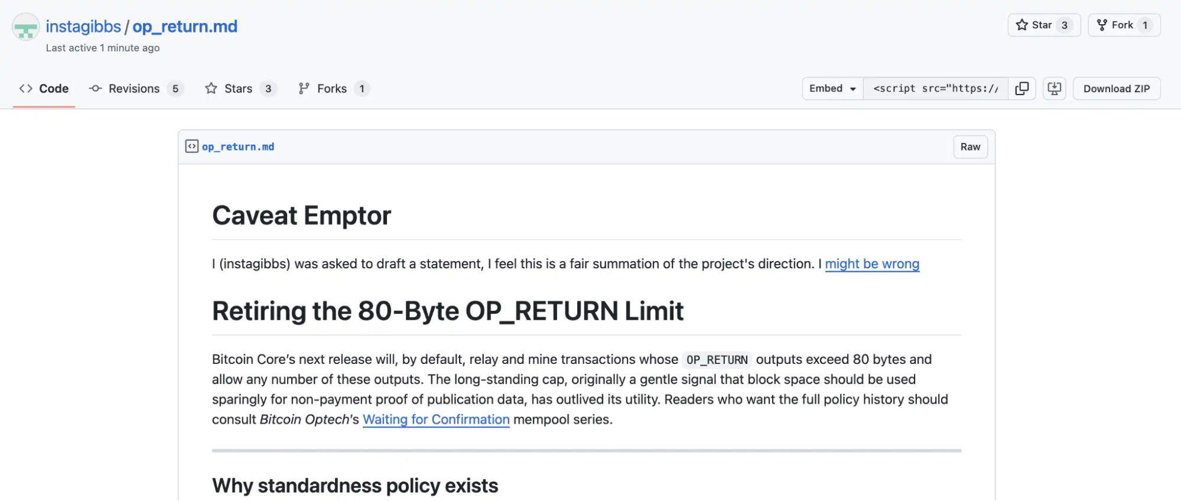Follow the Waiting for Confirmation link
Screen dimensions: 1181x501
pyautogui.click(x=436, y=419)
